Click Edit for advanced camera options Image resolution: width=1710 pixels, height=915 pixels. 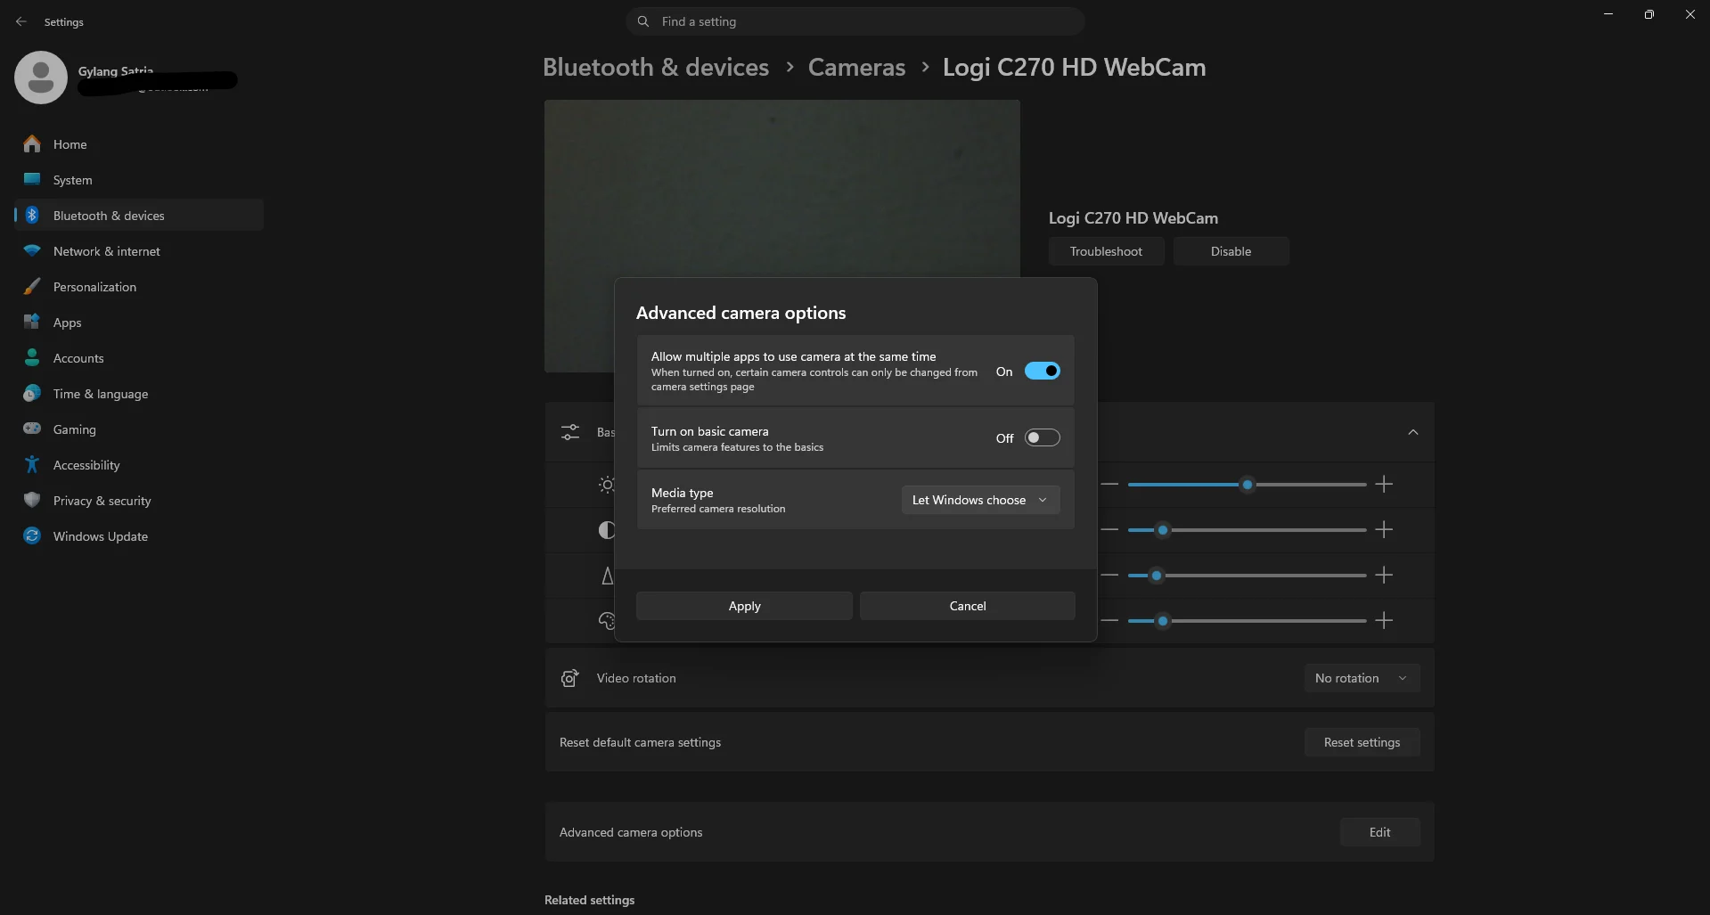pyautogui.click(x=1379, y=832)
